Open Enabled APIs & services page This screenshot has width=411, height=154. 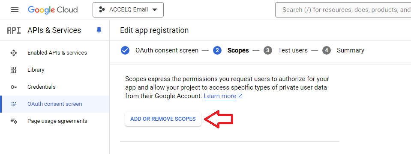pos(57,53)
